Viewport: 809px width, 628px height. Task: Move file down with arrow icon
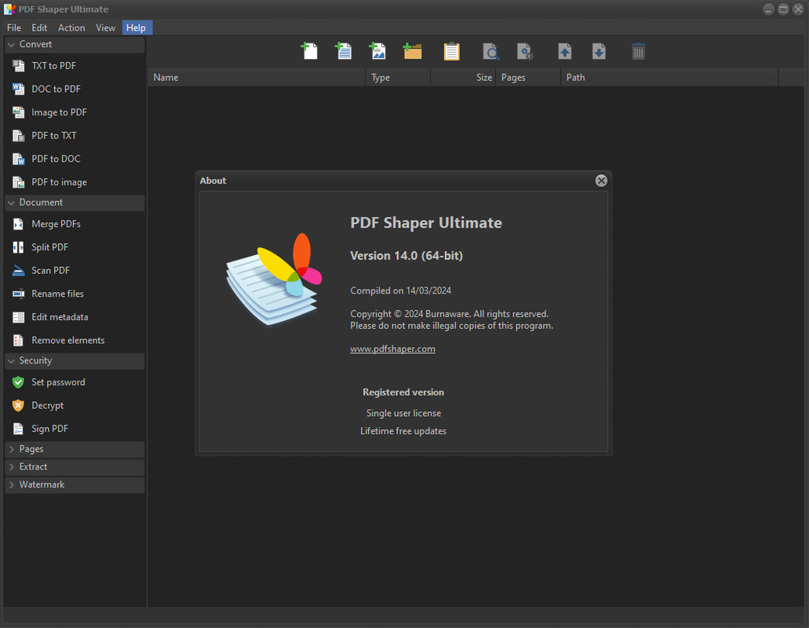[x=599, y=51]
